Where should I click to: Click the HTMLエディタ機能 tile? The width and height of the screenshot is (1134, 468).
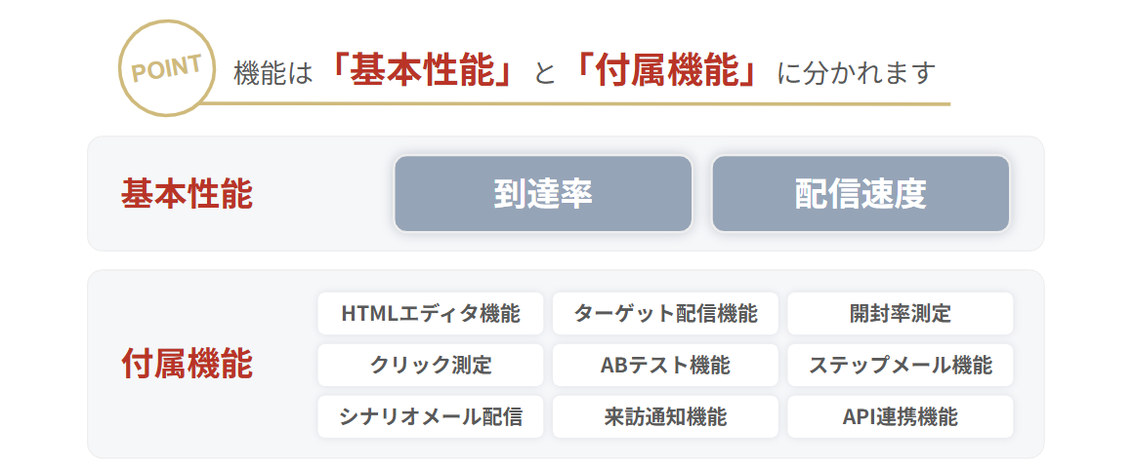point(431,313)
